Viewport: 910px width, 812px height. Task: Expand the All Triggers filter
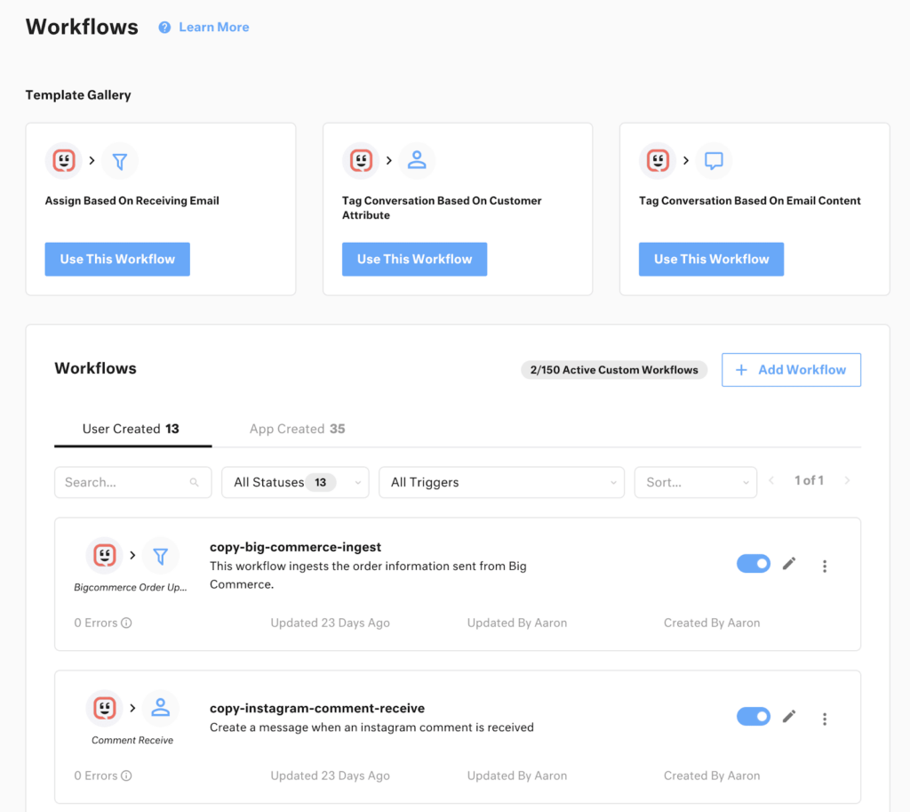[x=501, y=481]
